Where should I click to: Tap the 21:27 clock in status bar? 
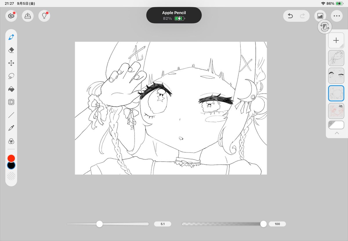pyautogui.click(x=9, y=3)
